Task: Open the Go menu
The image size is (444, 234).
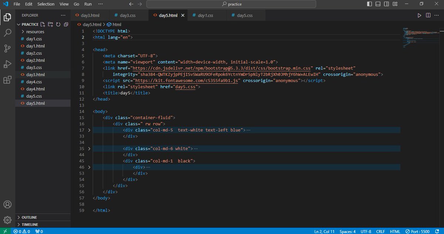Action: [77, 4]
